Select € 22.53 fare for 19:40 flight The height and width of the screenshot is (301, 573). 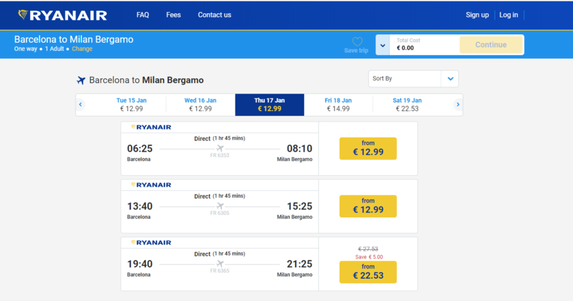[x=368, y=272]
